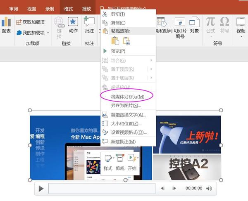
Task: Click the video volume speaker icon
Action: point(209,189)
